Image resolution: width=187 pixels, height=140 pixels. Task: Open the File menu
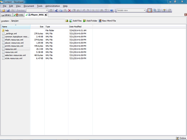5,6
